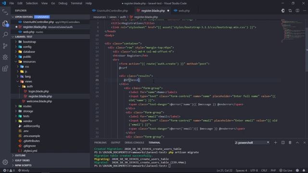The width and height of the screenshot is (308, 173).
Task: Open the Go menu
Action: pyautogui.click(x=53, y=3)
